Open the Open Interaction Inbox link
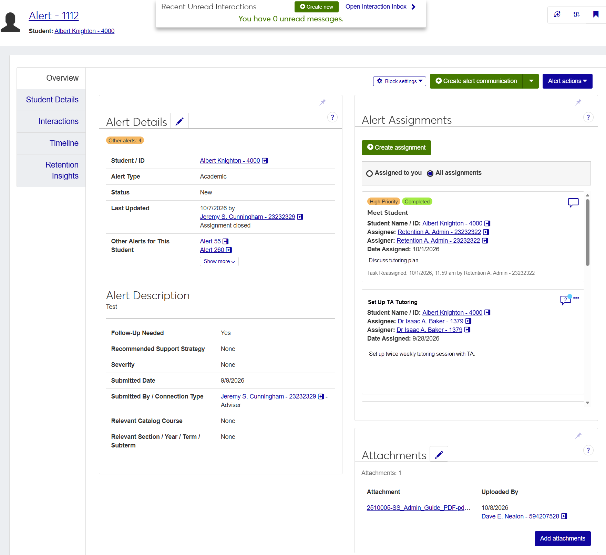Image resolution: width=606 pixels, height=555 pixels. pos(376,7)
